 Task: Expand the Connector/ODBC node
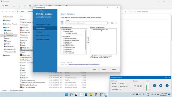(x=64, y=47)
